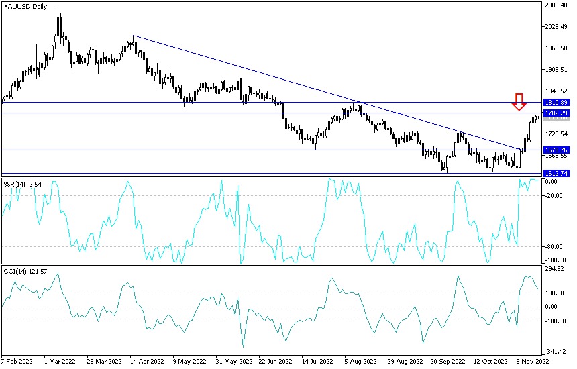Click the 9 May 2022 date label

(189, 361)
